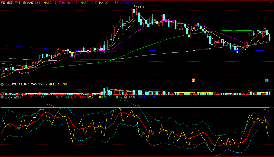
Task: Click the volume MA5: 95689 label
Action: click(x=39, y=84)
